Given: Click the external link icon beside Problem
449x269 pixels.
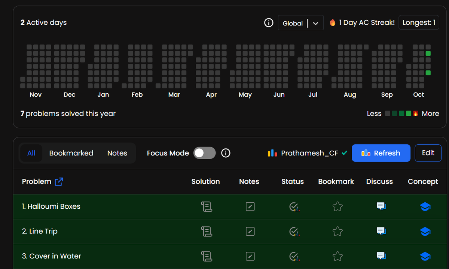Looking at the screenshot, I should [x=59, y=182].
